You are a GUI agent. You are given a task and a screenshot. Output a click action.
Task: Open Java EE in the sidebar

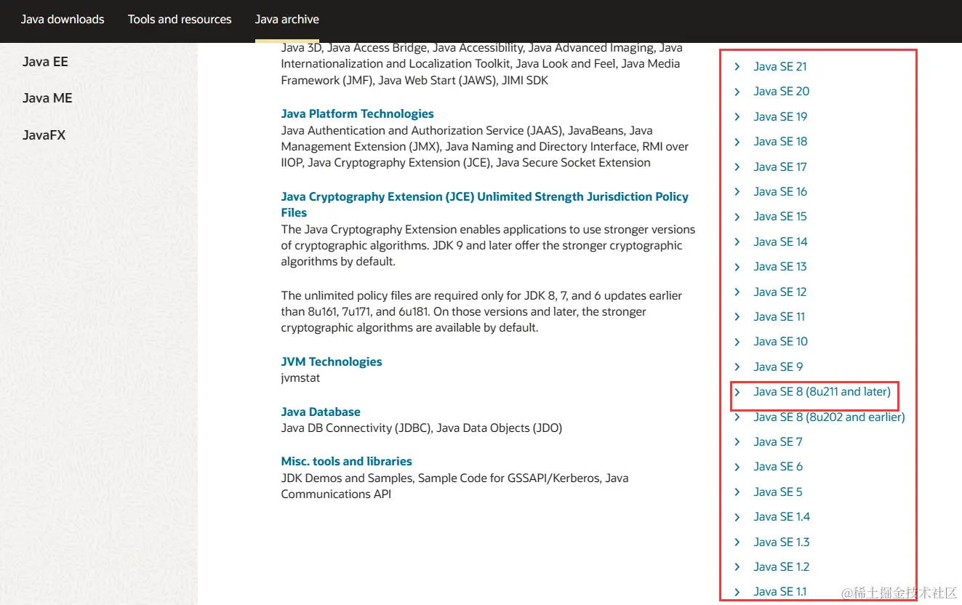[45, 62]
